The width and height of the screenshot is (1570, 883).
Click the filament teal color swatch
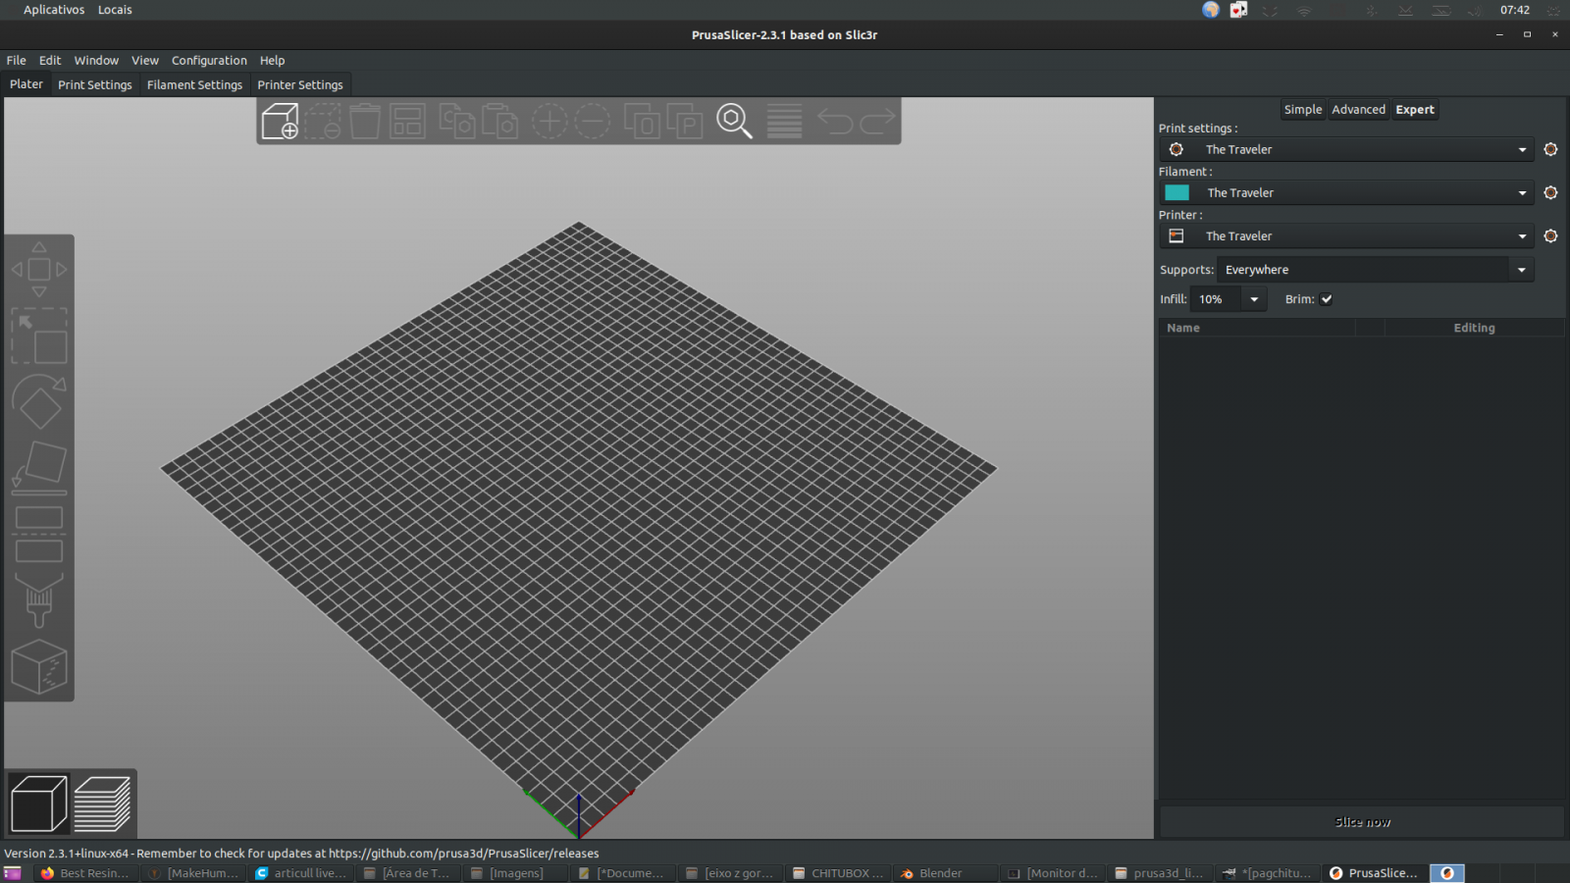[1177, 192]
